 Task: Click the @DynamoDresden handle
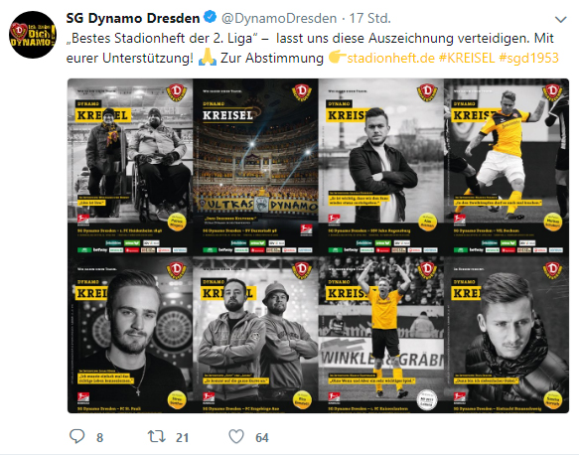tap(279, 18)
